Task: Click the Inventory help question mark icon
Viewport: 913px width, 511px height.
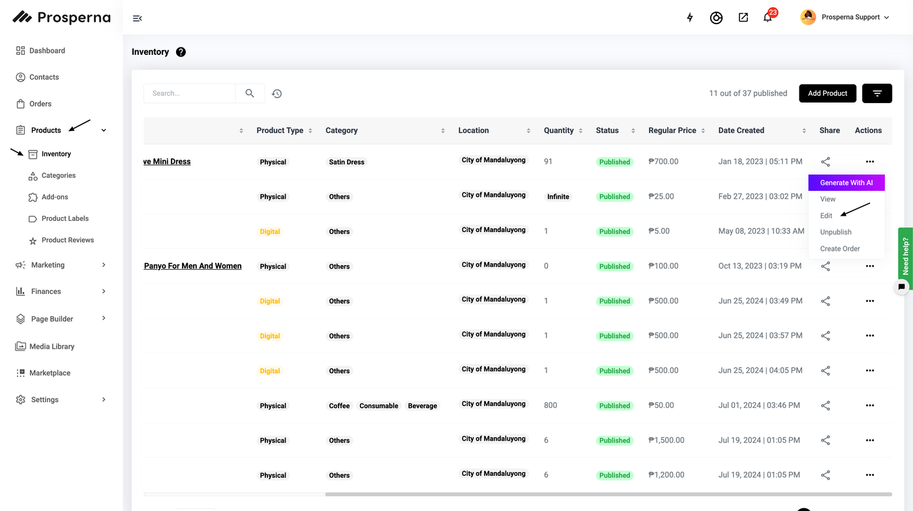Action: click(x=181, y=52)
